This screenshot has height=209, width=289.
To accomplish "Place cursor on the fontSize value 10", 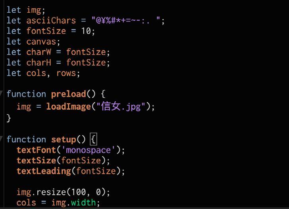I will (86, 31).
